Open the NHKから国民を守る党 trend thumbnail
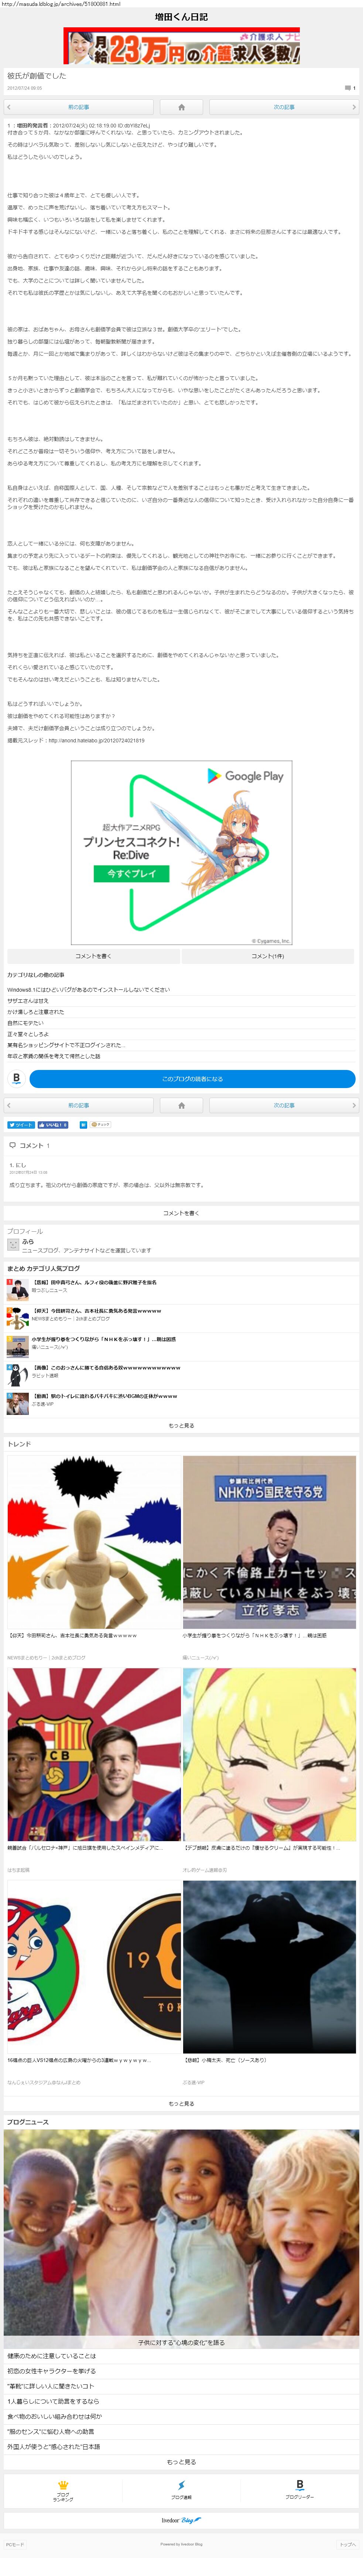This screenshot has height=2558, width=363. [x=269, y=1541]
